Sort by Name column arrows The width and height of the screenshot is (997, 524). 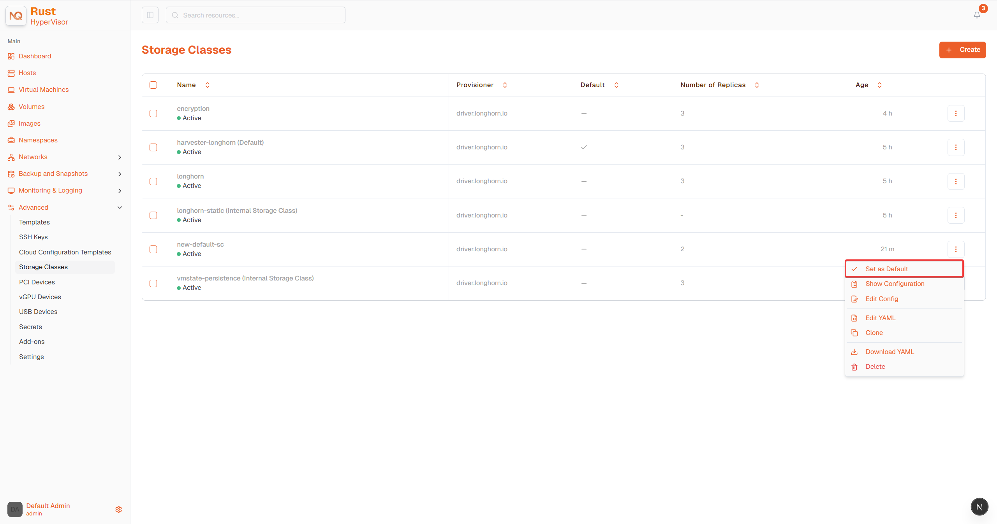[208, 85]
